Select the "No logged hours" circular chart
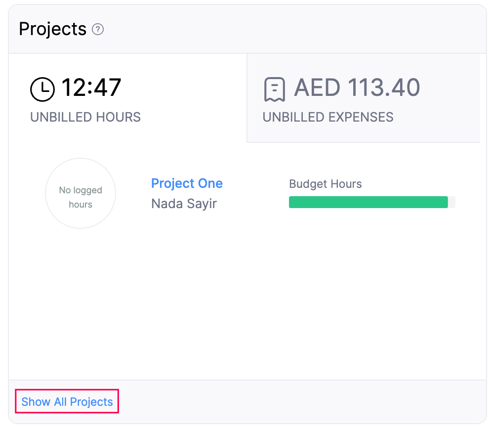492x431 pixels. [80, 193]
